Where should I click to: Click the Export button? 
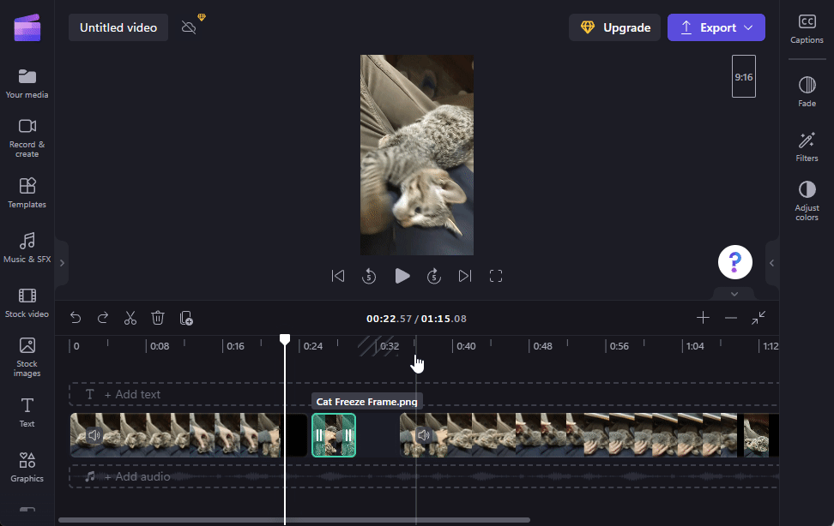click(716, 27)
